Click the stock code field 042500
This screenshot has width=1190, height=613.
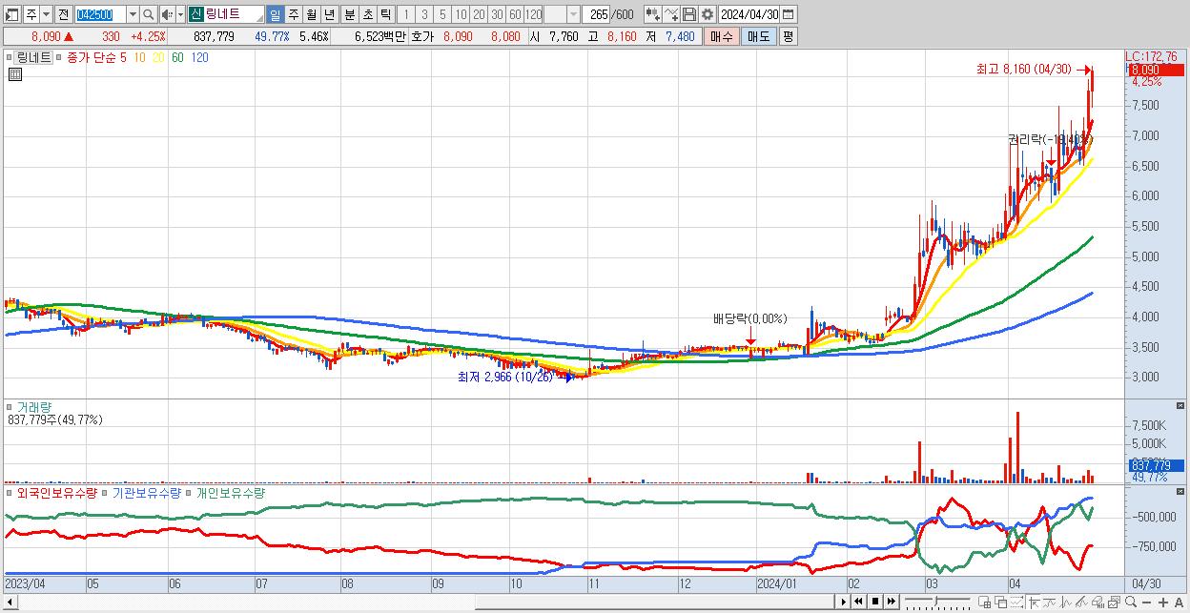pyautogui.click(x=100, y=14)
